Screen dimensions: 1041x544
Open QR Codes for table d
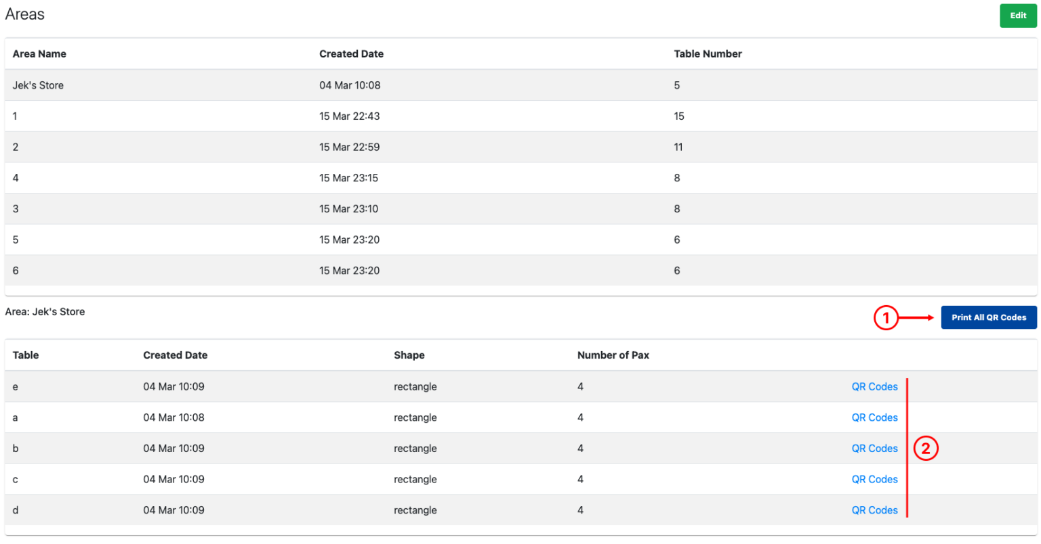874,509
